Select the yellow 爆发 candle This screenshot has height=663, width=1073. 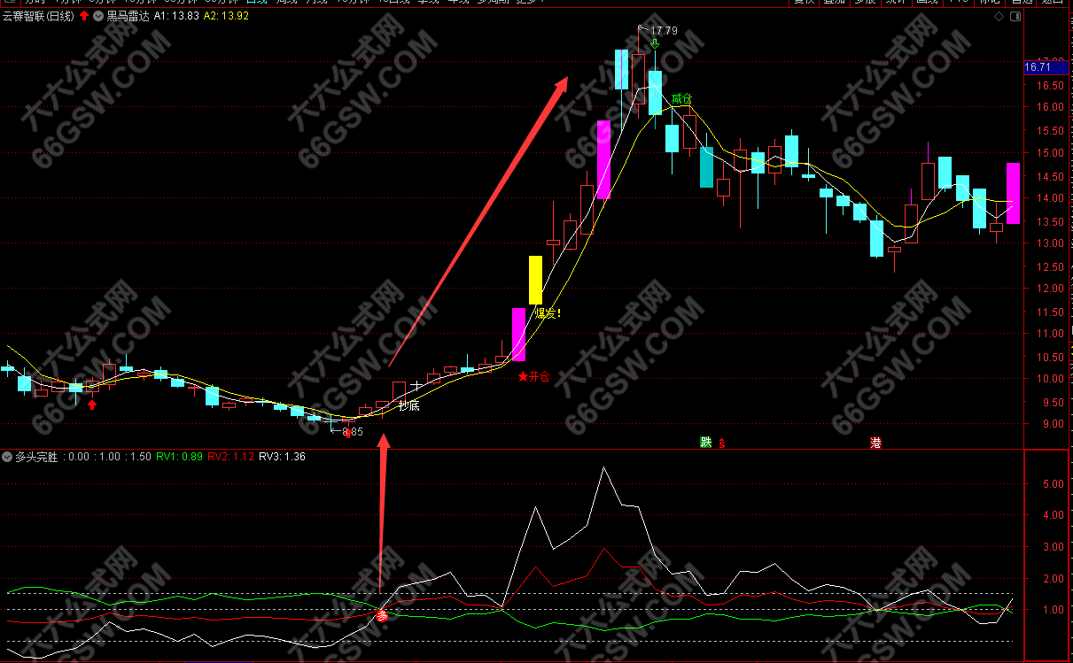pos(535,280)
